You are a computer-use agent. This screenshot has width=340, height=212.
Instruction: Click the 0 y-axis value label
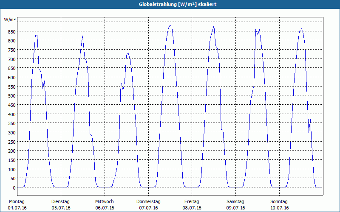tap(14, 188)
